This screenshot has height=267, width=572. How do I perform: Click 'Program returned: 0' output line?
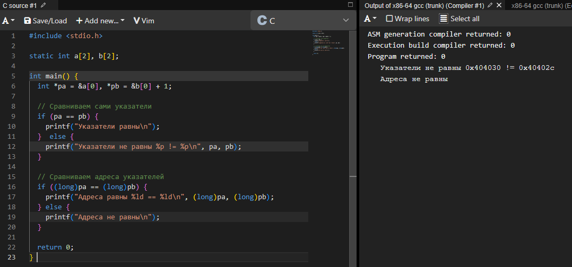pyautogui.click(x=406, y=57)
